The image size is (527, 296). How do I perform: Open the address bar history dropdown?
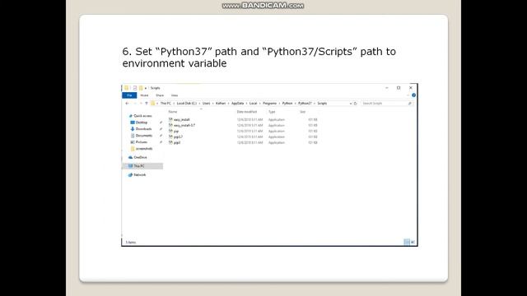pyautogui.click(x=351, y=104)
